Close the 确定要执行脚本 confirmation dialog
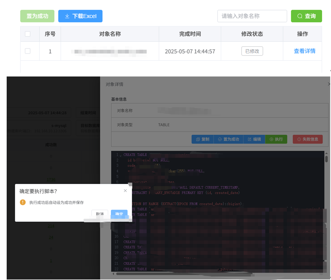Screen dimensions: 331x280 click(125, 191)
